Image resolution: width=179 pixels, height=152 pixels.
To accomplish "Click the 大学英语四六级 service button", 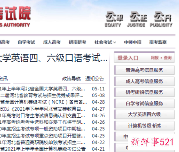I will coord(144,114).
